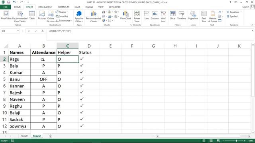
Task: Open the Symbol dialog
Action: click(x=232, y=16)
